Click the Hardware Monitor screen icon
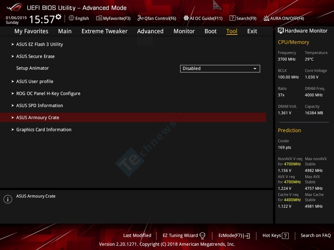 pos(281,31)
